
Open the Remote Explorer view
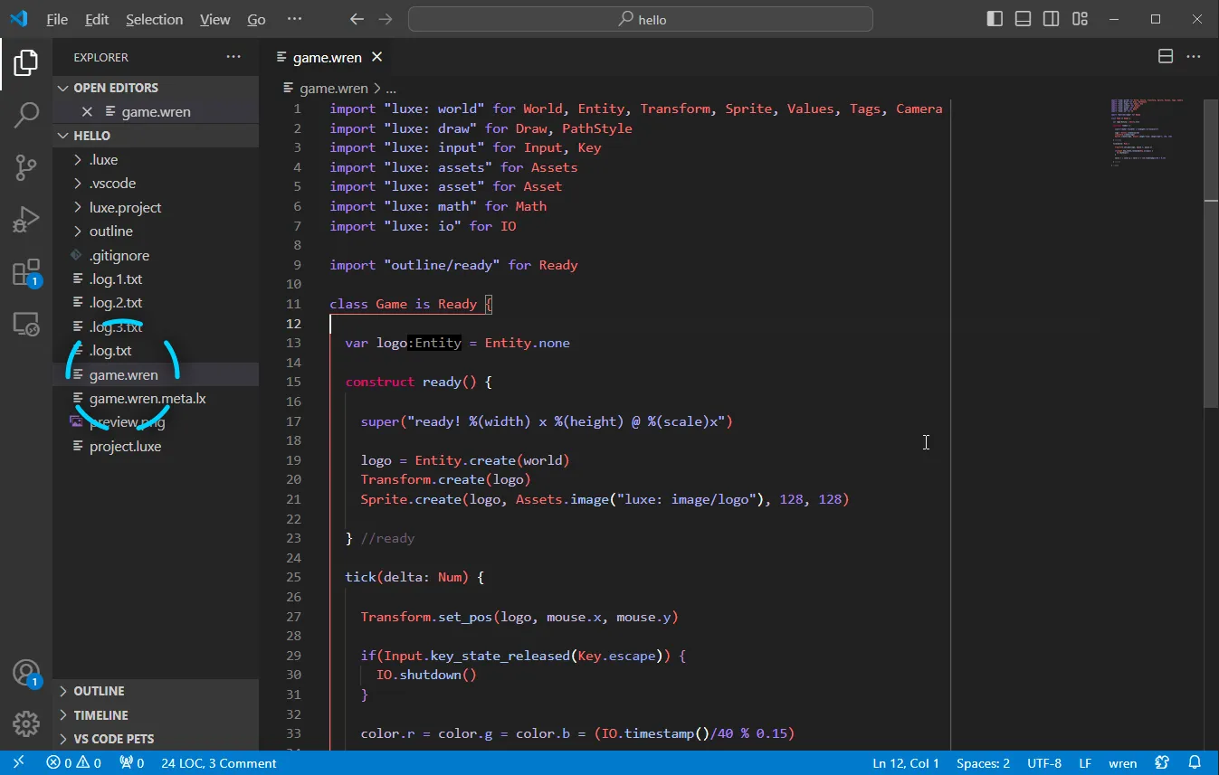[26, 324]
